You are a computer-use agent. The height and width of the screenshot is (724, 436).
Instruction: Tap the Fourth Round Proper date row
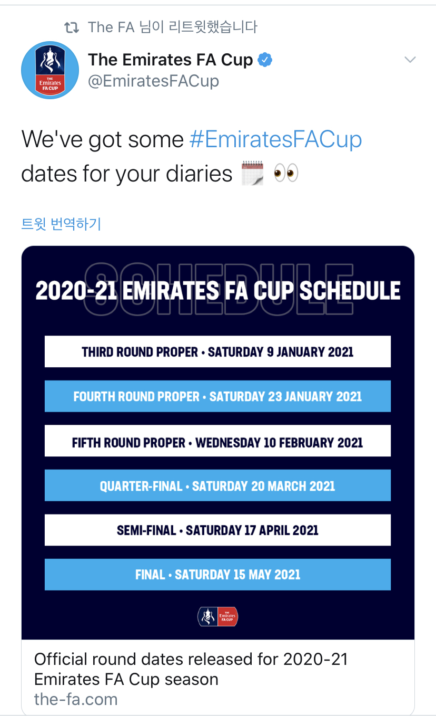tap(217, 396)
